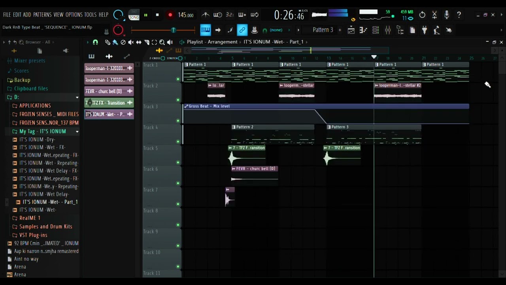Click the question mark help icon
This screenshot has height=285, width=506.
pos(459,15)
